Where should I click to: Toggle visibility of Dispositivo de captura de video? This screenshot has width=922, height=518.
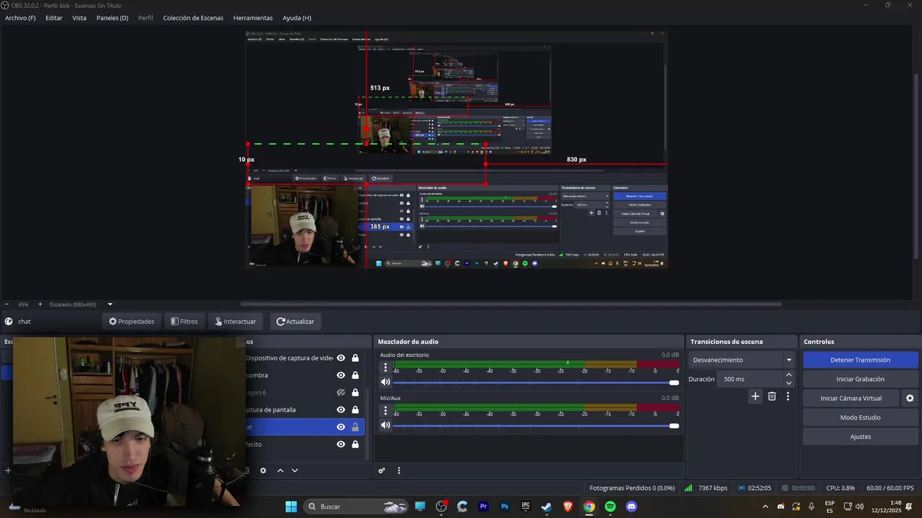pos(341,358)
